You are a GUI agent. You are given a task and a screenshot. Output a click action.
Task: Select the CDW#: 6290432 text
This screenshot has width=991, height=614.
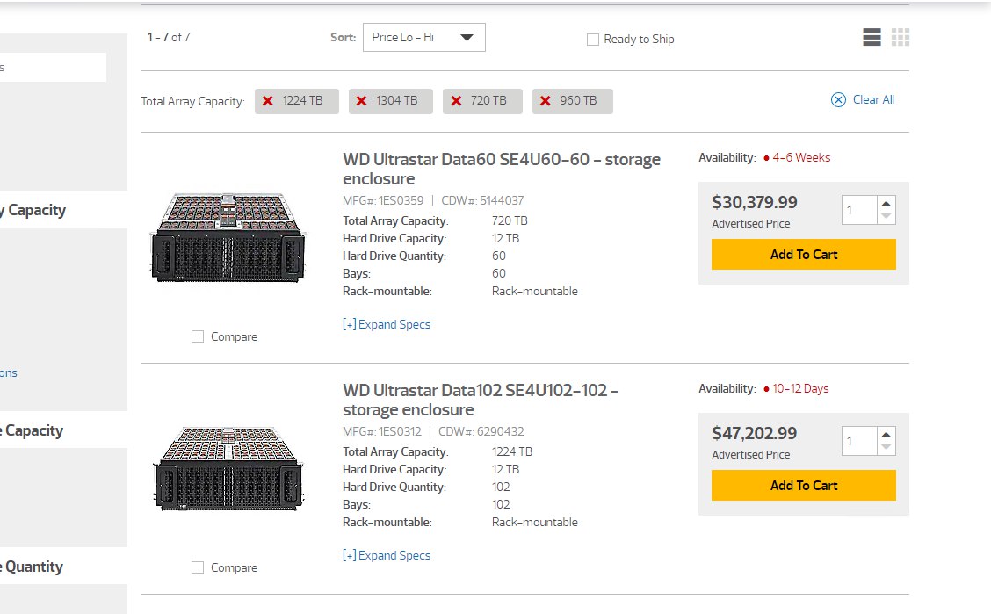(481, 432)
